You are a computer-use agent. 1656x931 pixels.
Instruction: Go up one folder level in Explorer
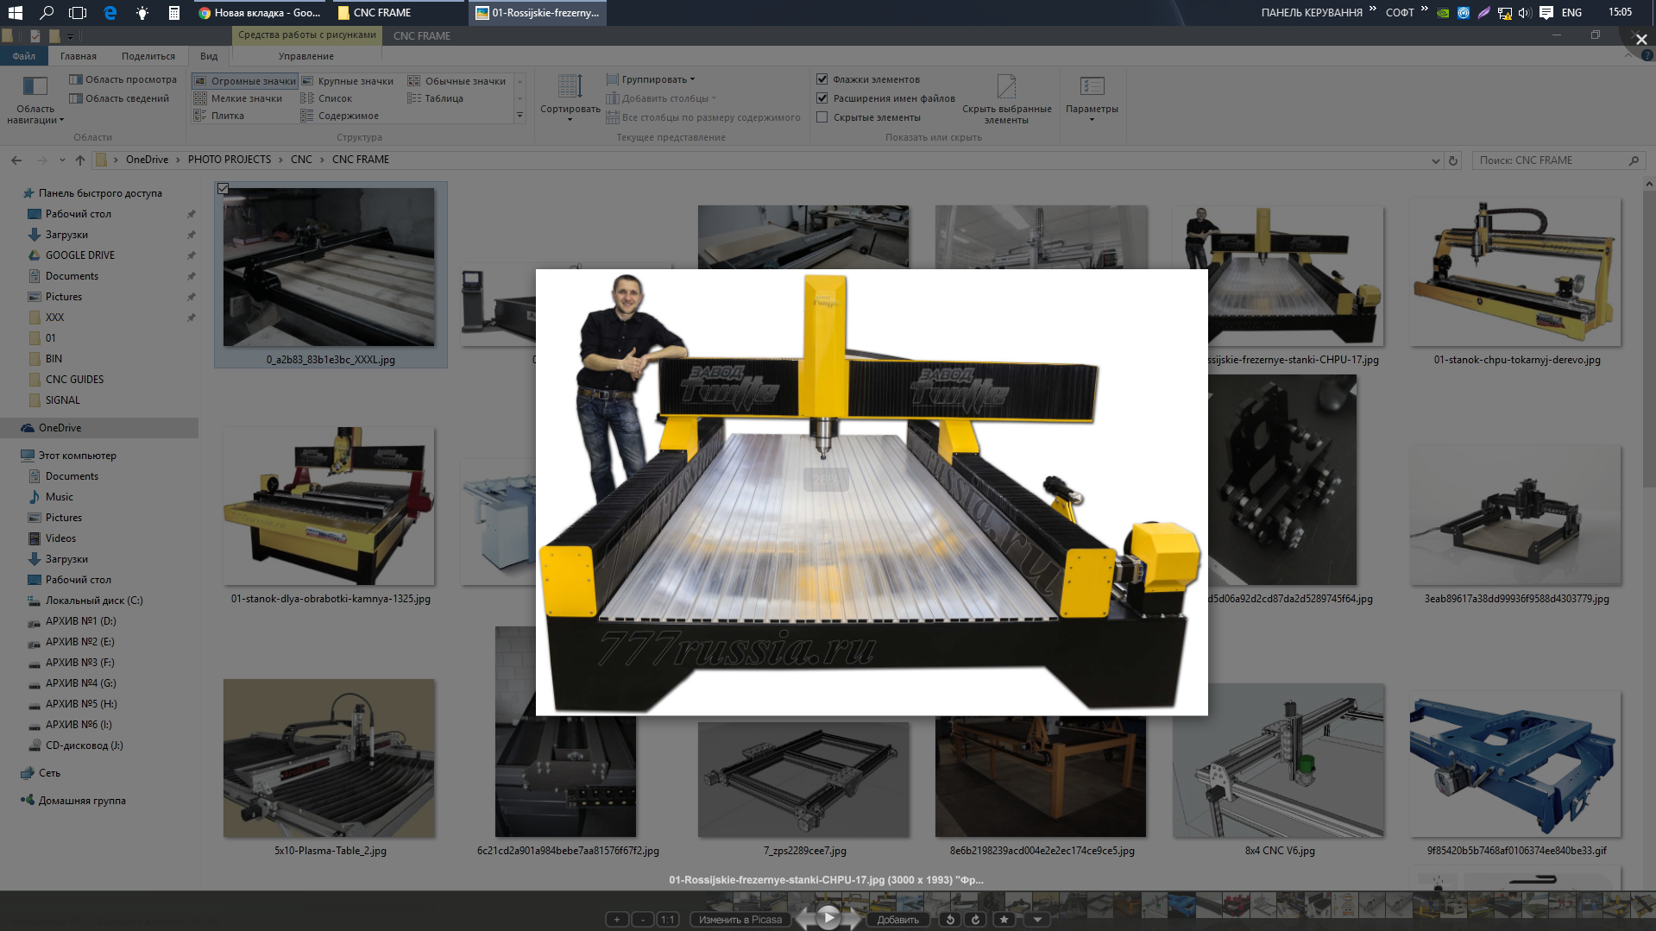[80, 160]
